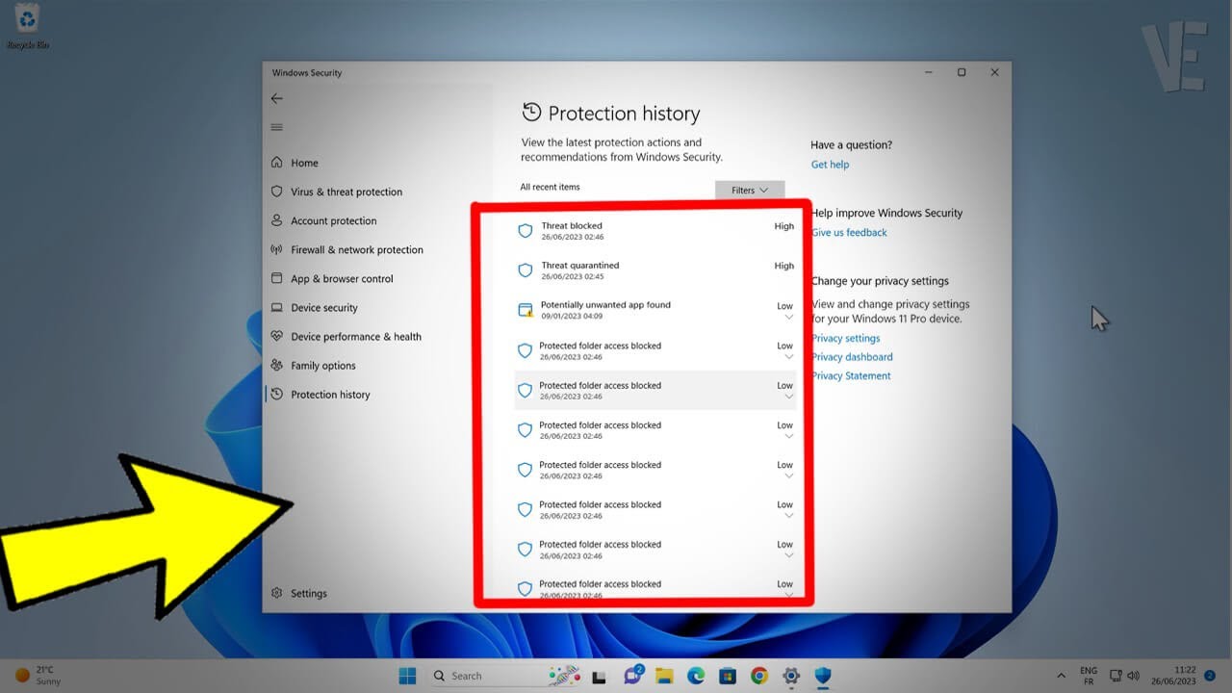1232x693 pixels.
Task: Click shield icon of Threat quarantined row
Action: tap(526, 270)
